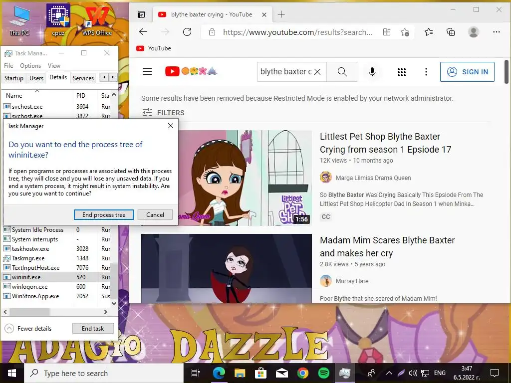
Task: Open YouTube settings three-dot menu
Action: (x=426, y=72)
